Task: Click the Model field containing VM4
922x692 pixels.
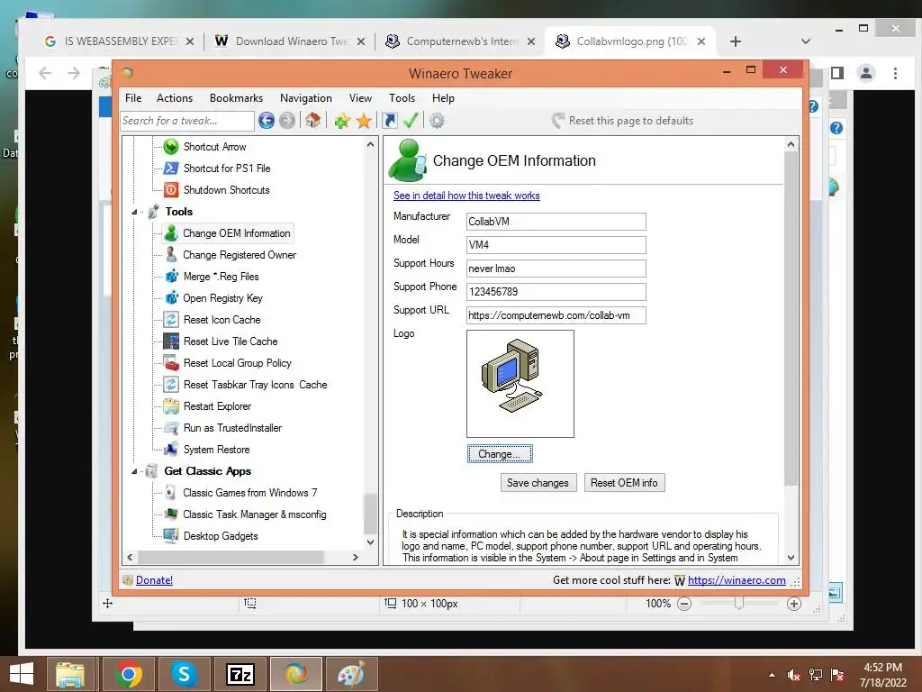Action: click(x=556, y=245)
